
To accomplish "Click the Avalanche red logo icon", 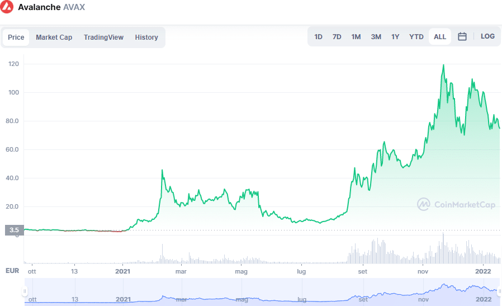I will click(x=7, y=6).
